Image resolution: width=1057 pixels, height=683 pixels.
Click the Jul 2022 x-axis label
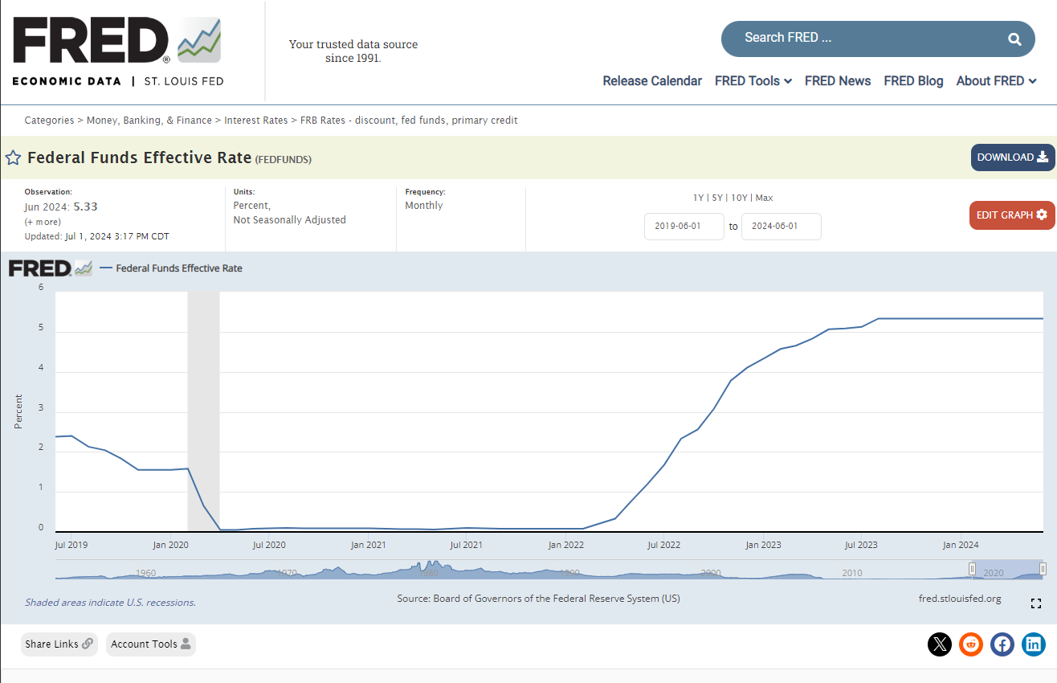click(x=663, y=545)
